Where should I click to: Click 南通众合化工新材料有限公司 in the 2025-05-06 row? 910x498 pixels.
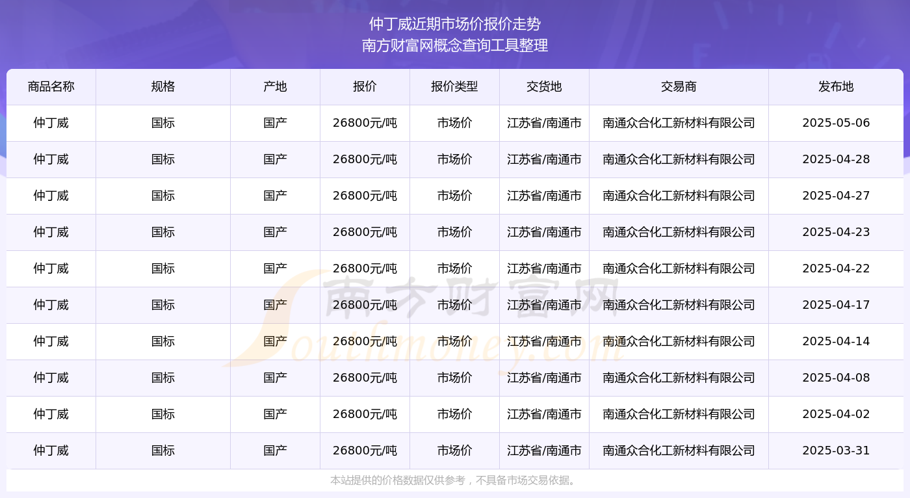click(679, 123)
